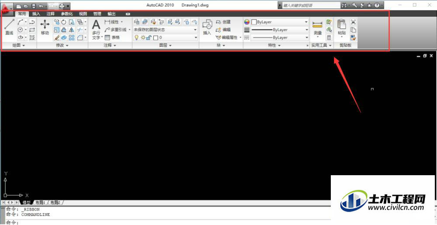Select the Hatch tool in 绘图 panel

(32, 37)
